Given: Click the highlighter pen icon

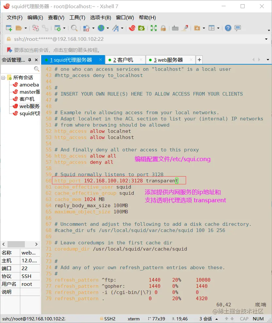Looking at the screenshot, I should point(185,28).
